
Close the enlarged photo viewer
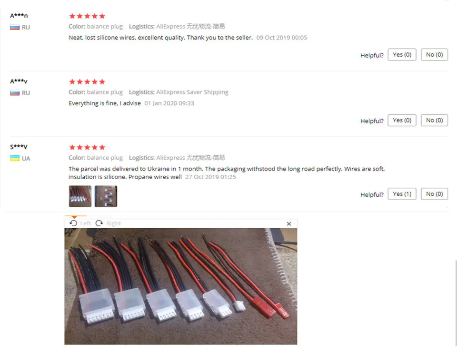[289, 223]
